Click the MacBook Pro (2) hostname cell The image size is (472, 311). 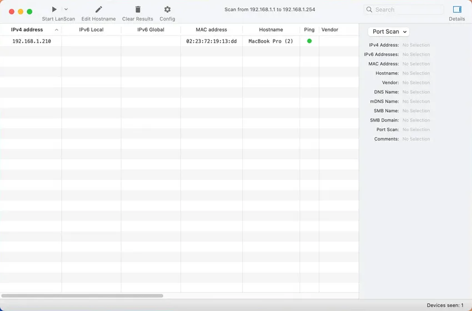coord(270,41)
